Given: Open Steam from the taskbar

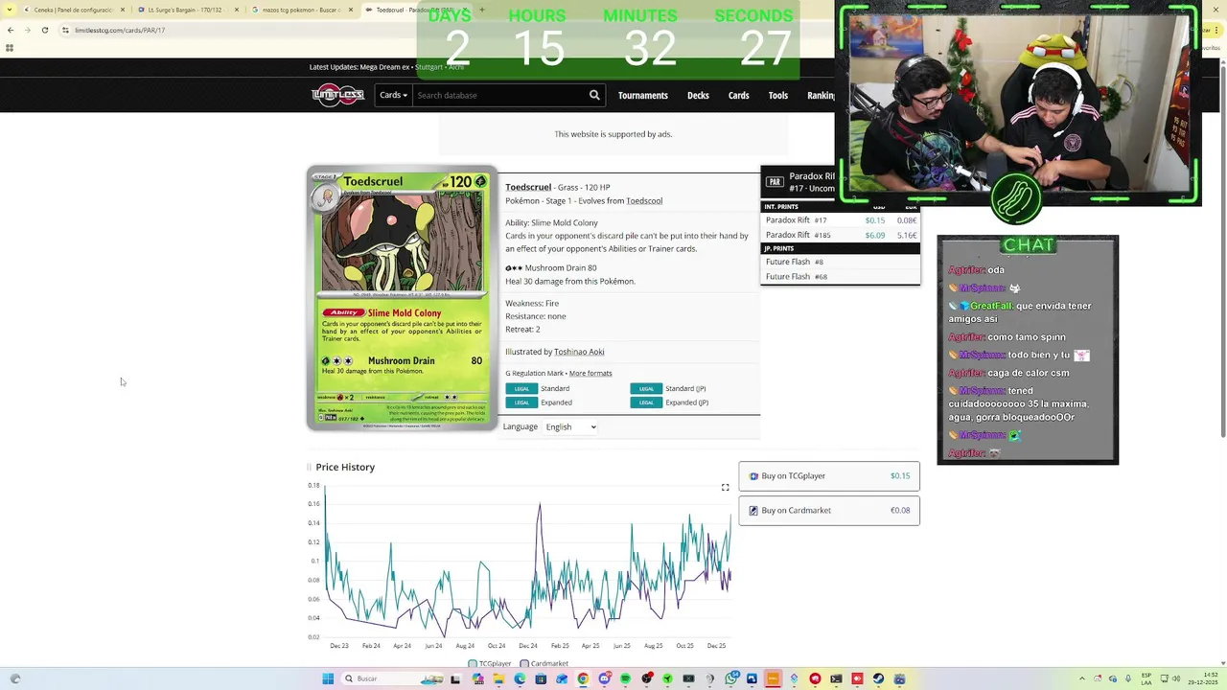Looking at the screenshot, I should (878, 678).
